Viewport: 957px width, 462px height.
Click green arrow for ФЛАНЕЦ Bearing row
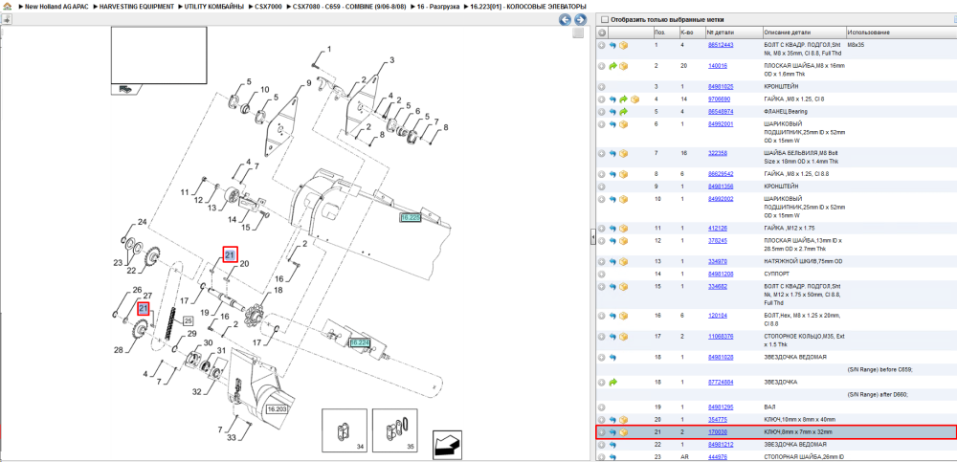624,112
